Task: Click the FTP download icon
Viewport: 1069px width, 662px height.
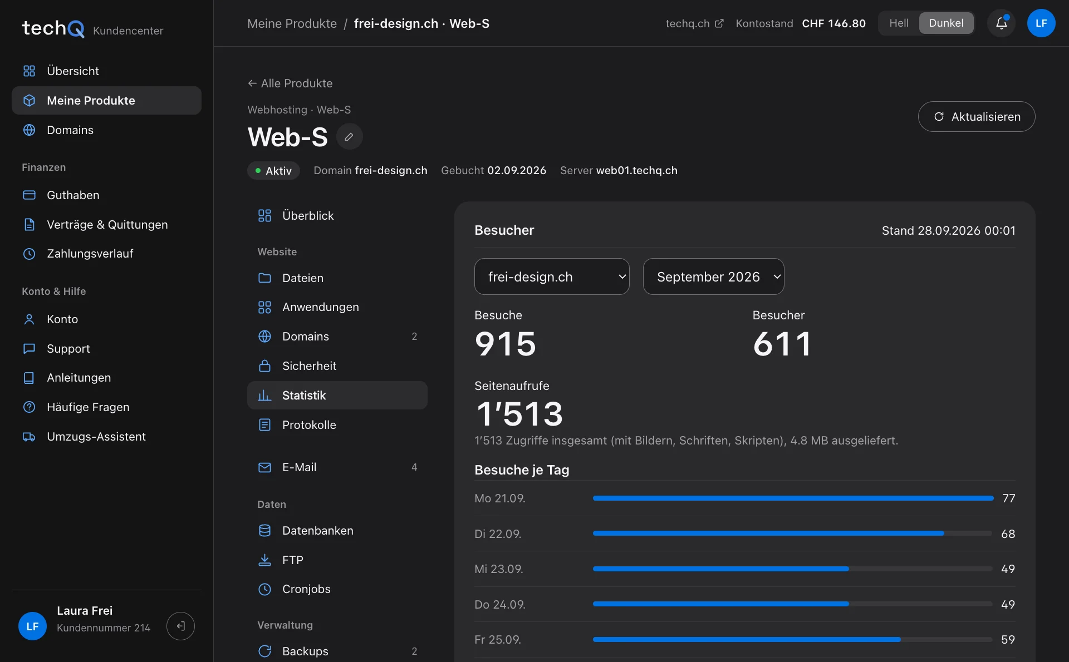Action: [264, 560]
